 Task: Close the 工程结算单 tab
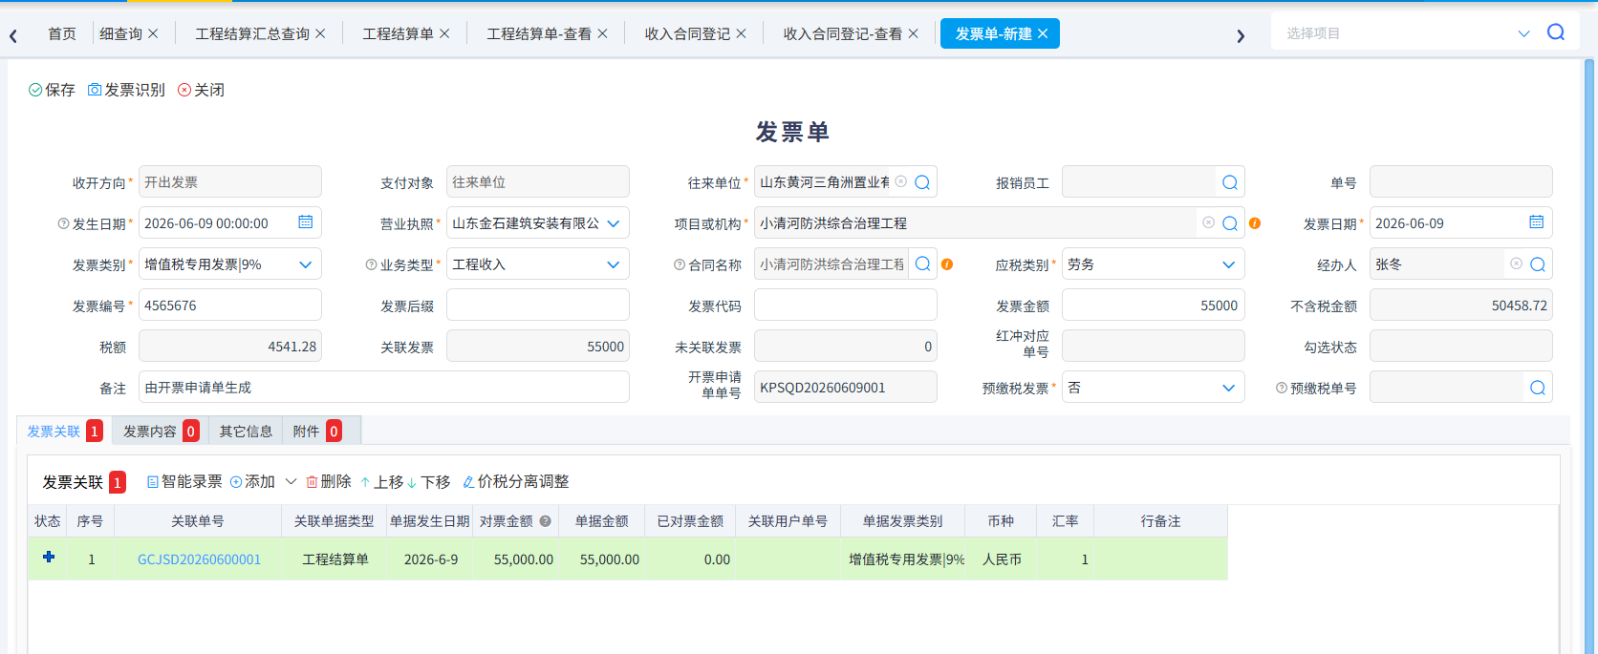(x=444, y=33)
